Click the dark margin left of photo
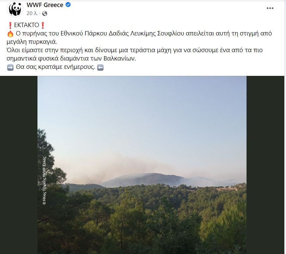286x254 pixels. [19, 165]
